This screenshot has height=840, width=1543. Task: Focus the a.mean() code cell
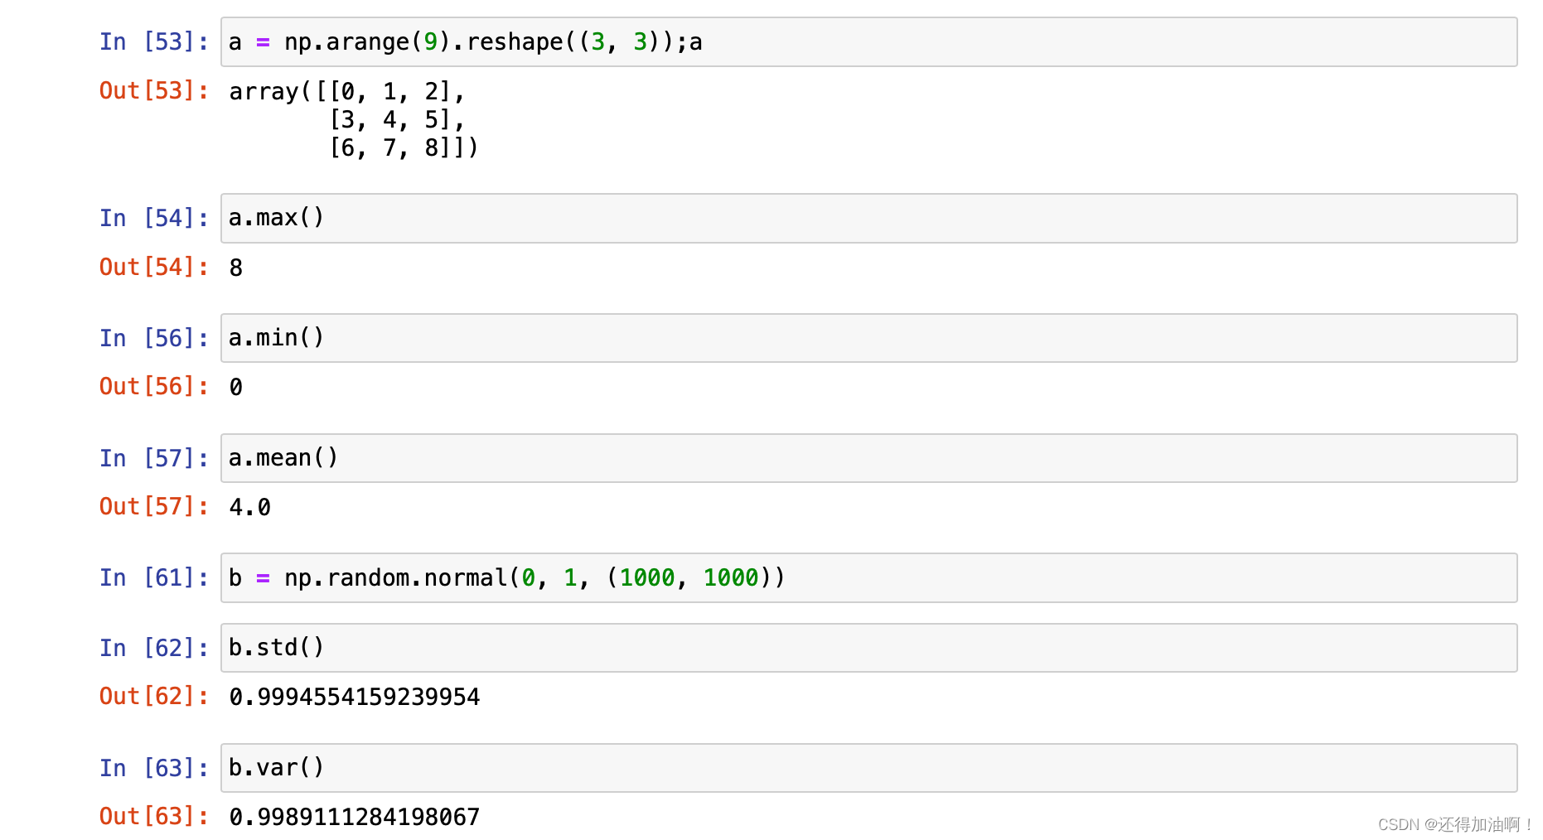pos(868,458)
